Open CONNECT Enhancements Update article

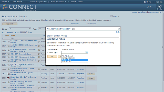pyautogui.click(x=23, y=57)
